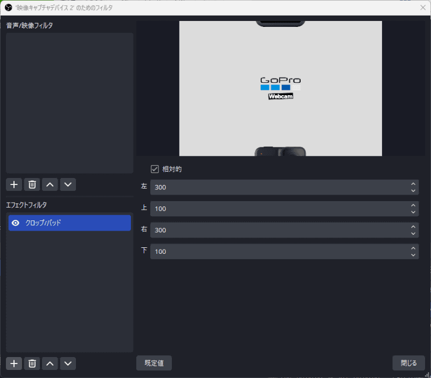Viewport: 431px width, 378px height.
Task: Move effect filter up using bottom arrow
Action: coord(50,363)
